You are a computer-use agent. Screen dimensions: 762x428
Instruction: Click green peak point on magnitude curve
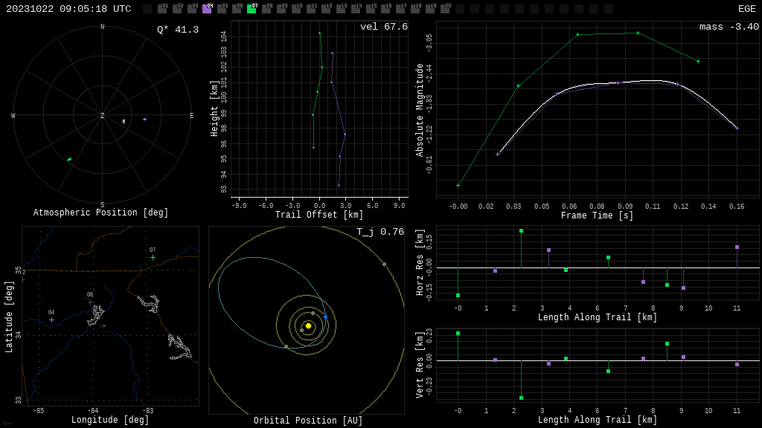pyautogui.click(x=638, y=33)
